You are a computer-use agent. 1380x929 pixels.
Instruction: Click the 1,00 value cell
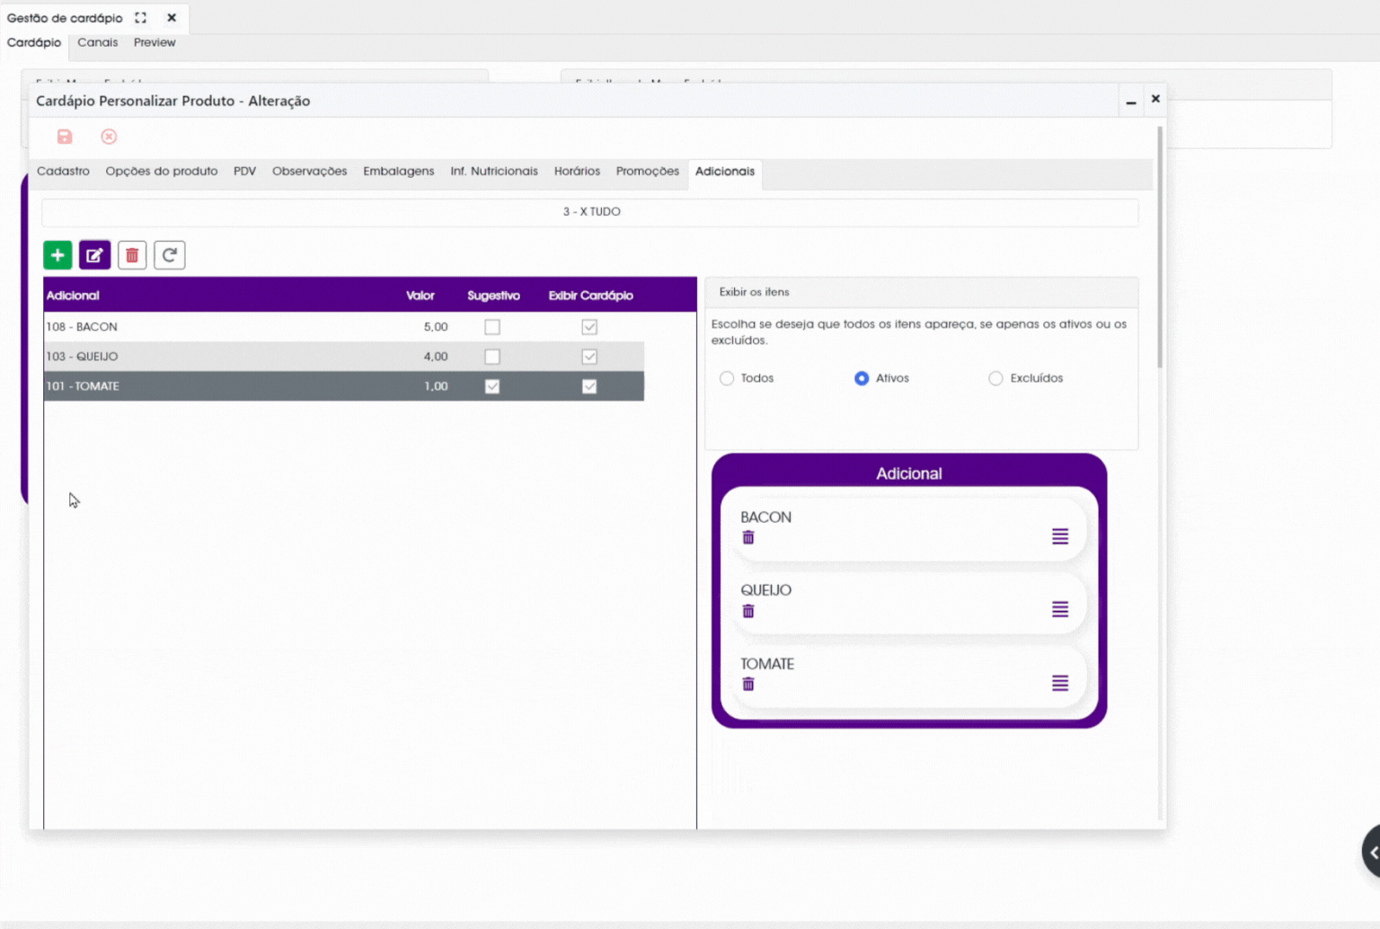pyautogui.click(x=436, y=386)
